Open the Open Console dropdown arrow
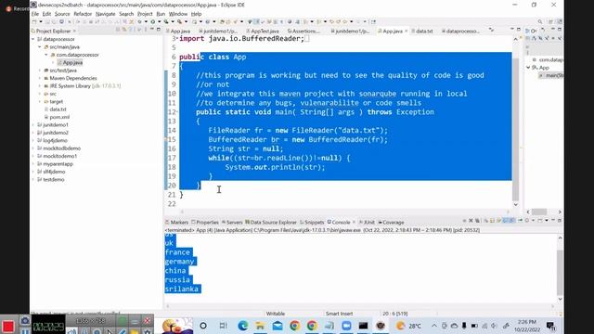 tap(547, 221)
